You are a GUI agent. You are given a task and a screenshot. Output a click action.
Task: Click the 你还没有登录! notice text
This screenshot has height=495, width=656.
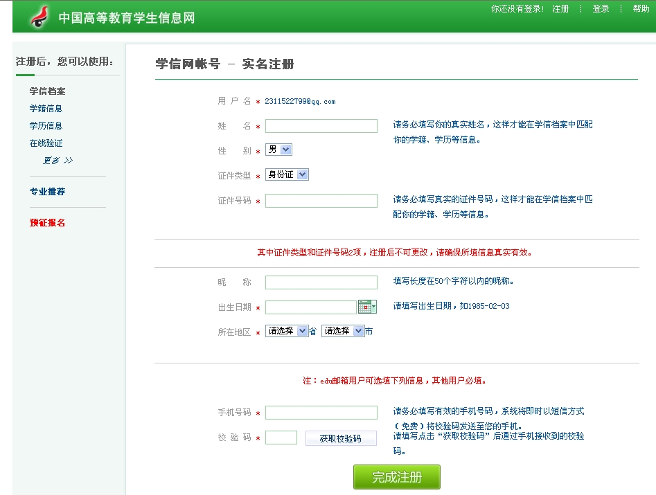click(517, 9)
